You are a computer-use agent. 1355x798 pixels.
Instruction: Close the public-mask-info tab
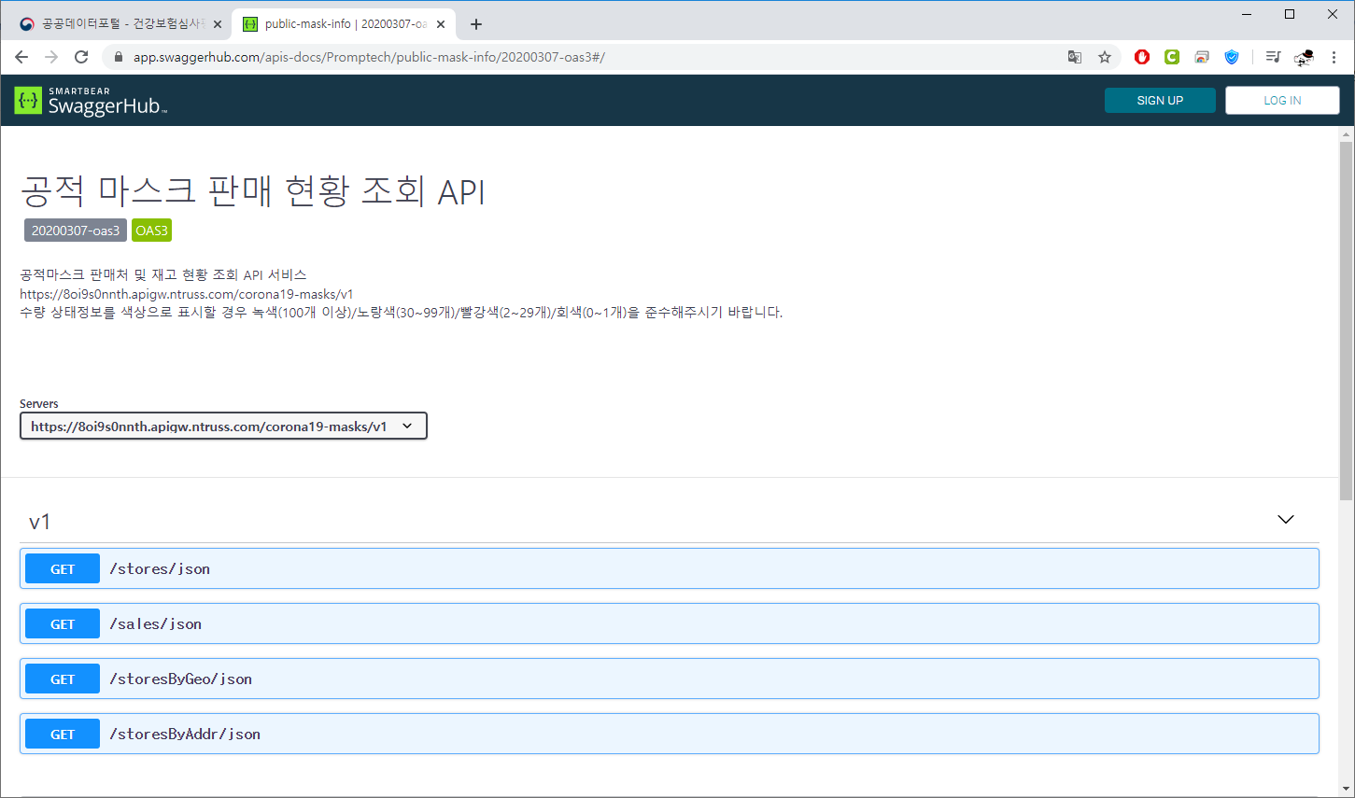441,24
